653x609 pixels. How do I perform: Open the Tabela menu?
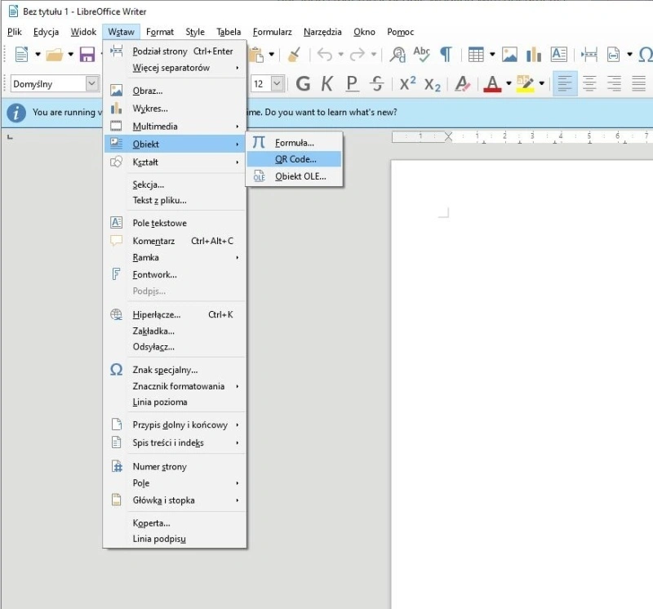pyautogui.click(x=228, y=31)
